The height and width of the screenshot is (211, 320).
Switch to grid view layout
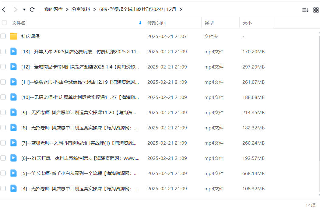[x=316, y=10]
